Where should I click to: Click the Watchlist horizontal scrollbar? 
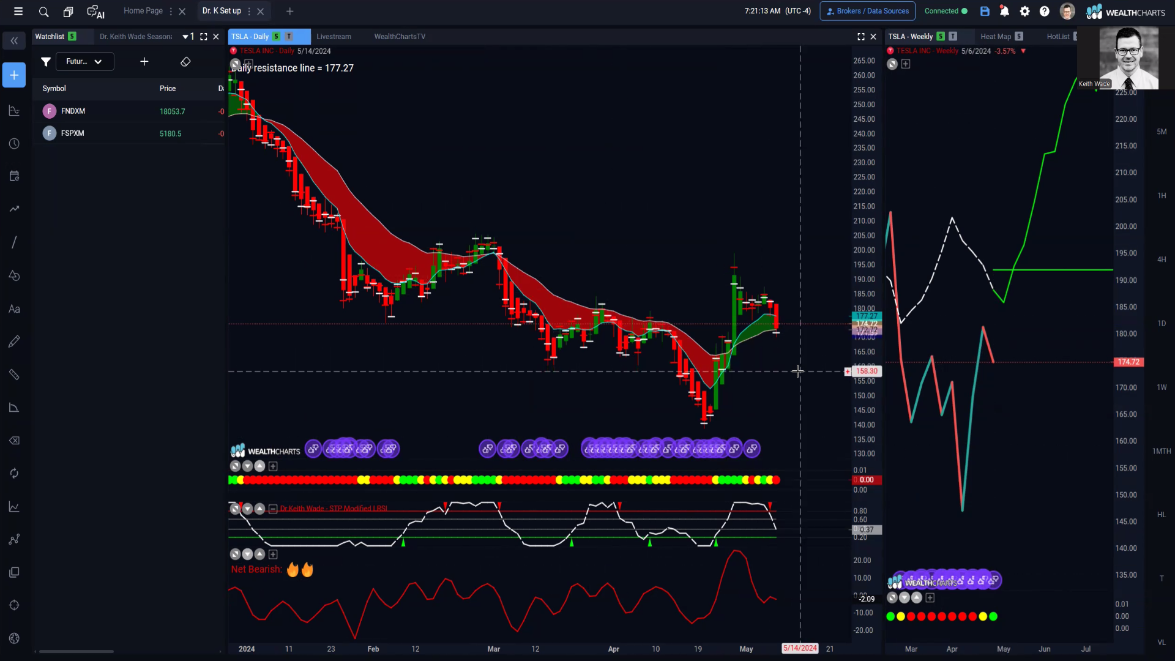click(x=76, y=651)
